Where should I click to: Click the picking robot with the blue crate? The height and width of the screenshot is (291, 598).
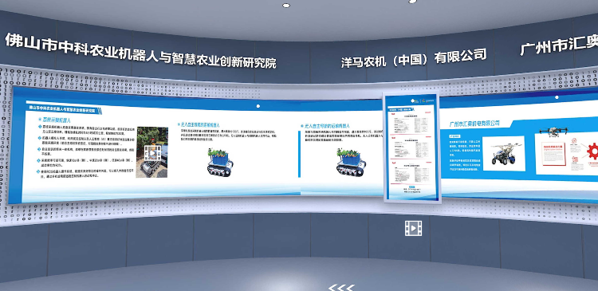[220, 162]
